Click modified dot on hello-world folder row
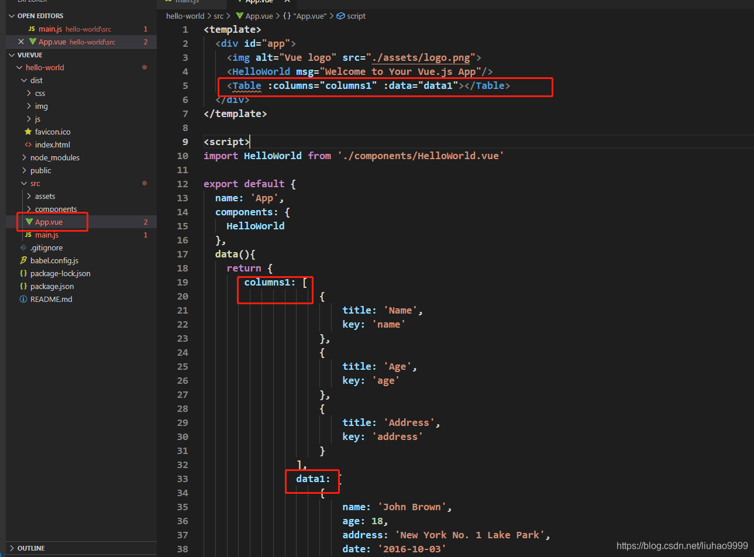The width and height of the screenshot is (754, 557). click(x=144, y=67)
